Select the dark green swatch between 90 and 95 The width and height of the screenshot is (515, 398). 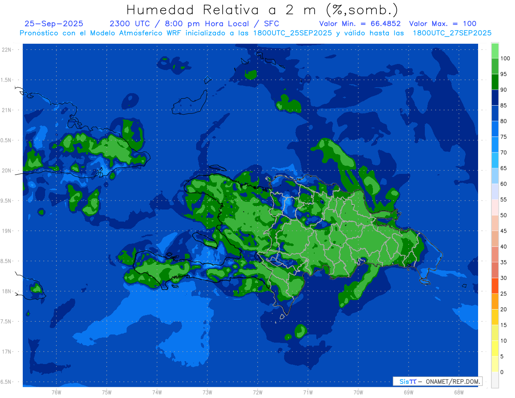tap(495, 82)
